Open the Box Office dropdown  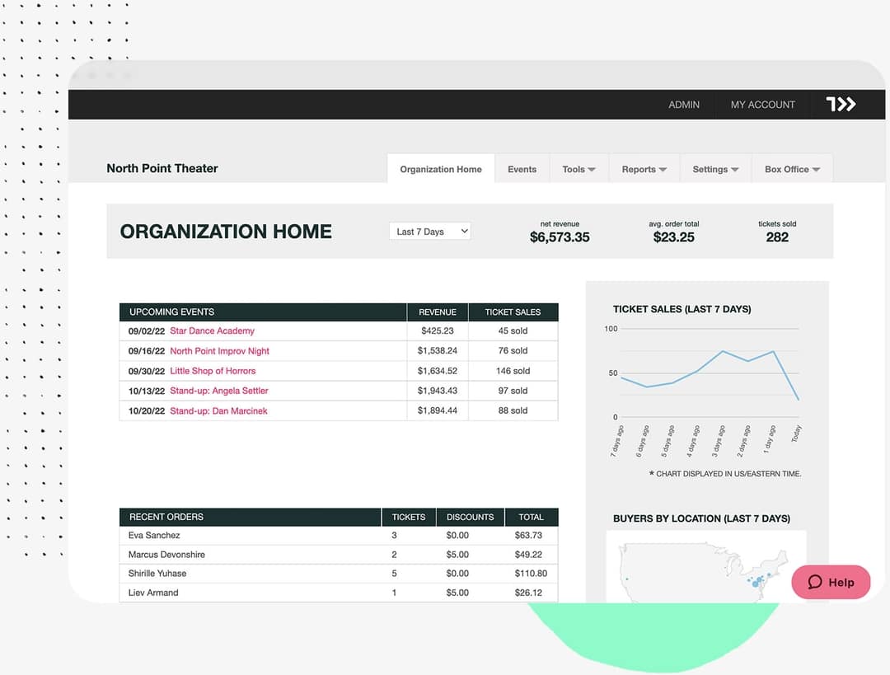(792, 169)
